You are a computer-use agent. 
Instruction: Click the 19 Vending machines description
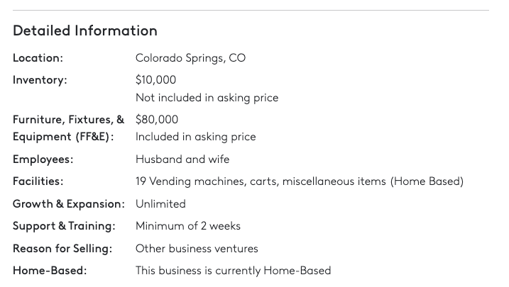(299, 181)
